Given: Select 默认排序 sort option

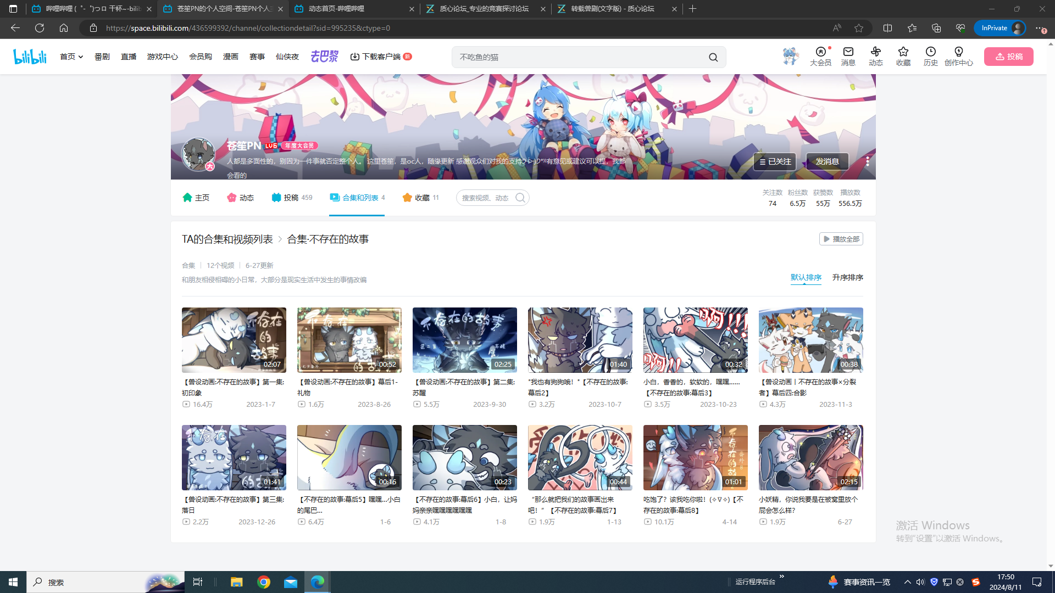Looking at the screenshot, I should pyautogui.click(x=806, y=277).
